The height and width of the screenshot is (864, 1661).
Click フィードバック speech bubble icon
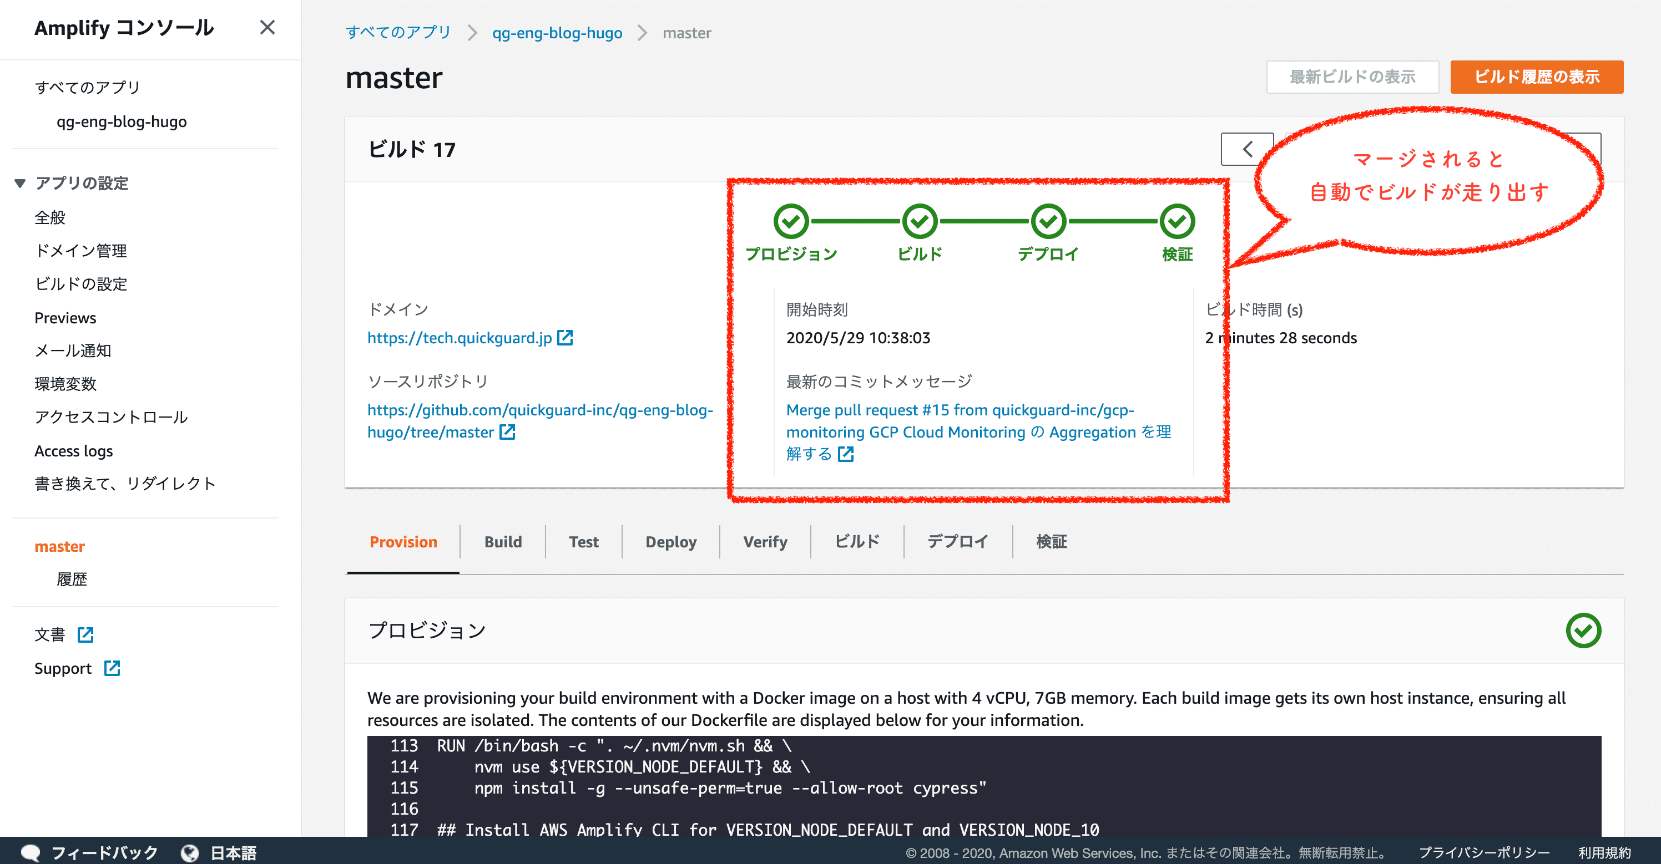(x=31, y=852)
